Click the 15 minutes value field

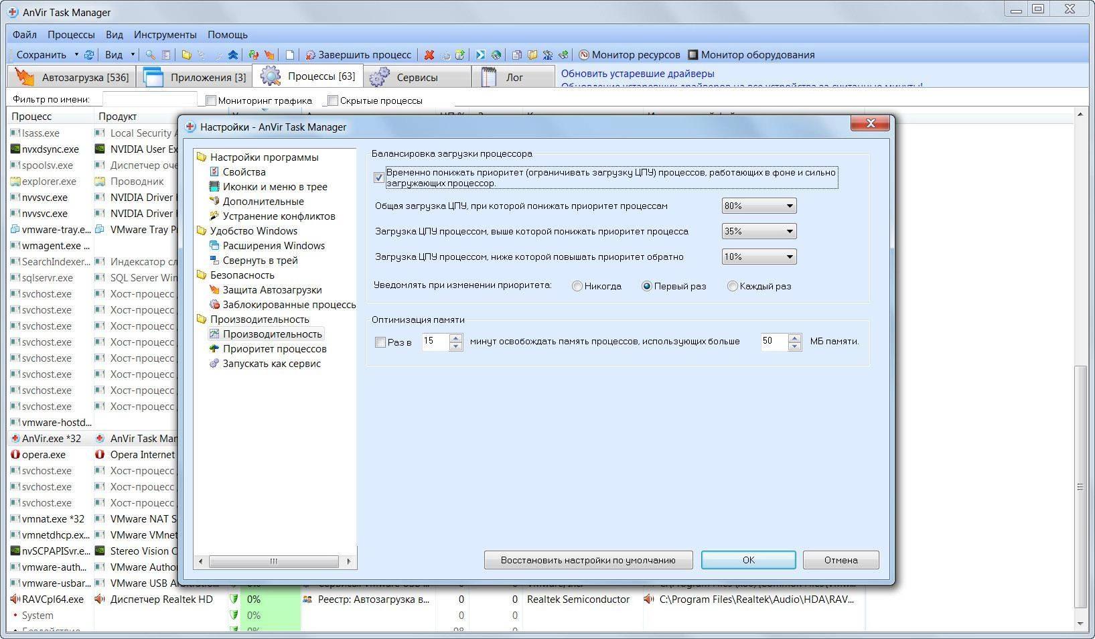(x=435, y=342)
